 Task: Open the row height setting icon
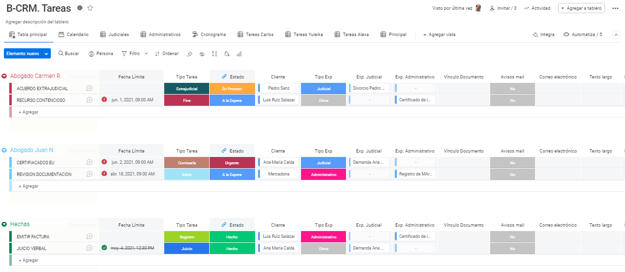215,54
